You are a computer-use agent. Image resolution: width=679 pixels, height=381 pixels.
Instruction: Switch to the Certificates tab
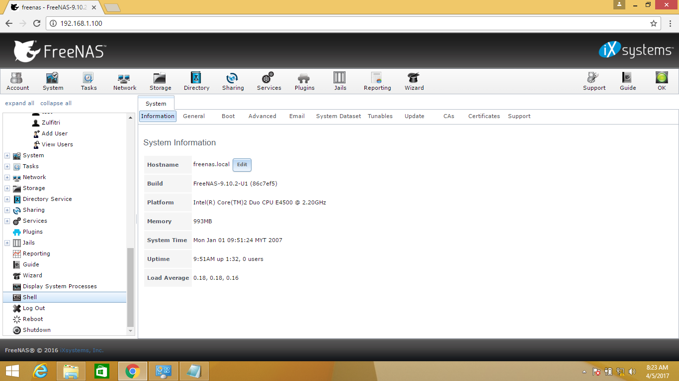[484, 116]
